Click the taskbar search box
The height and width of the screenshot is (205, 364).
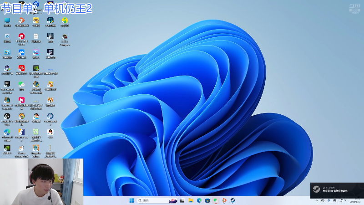coord(157,200)
